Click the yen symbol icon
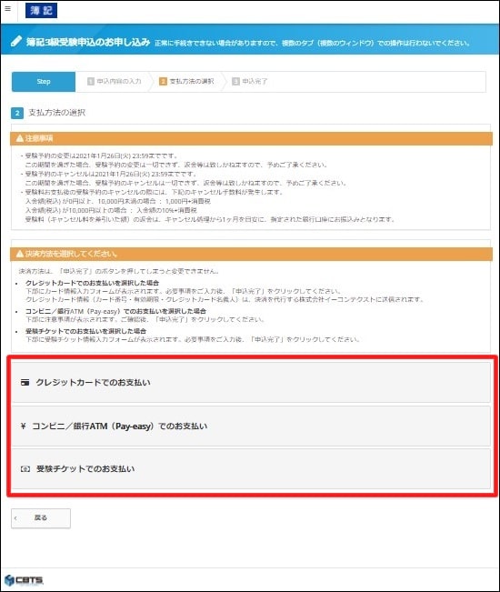The width and height of the screenshot is (500, 592). (24, 426)
